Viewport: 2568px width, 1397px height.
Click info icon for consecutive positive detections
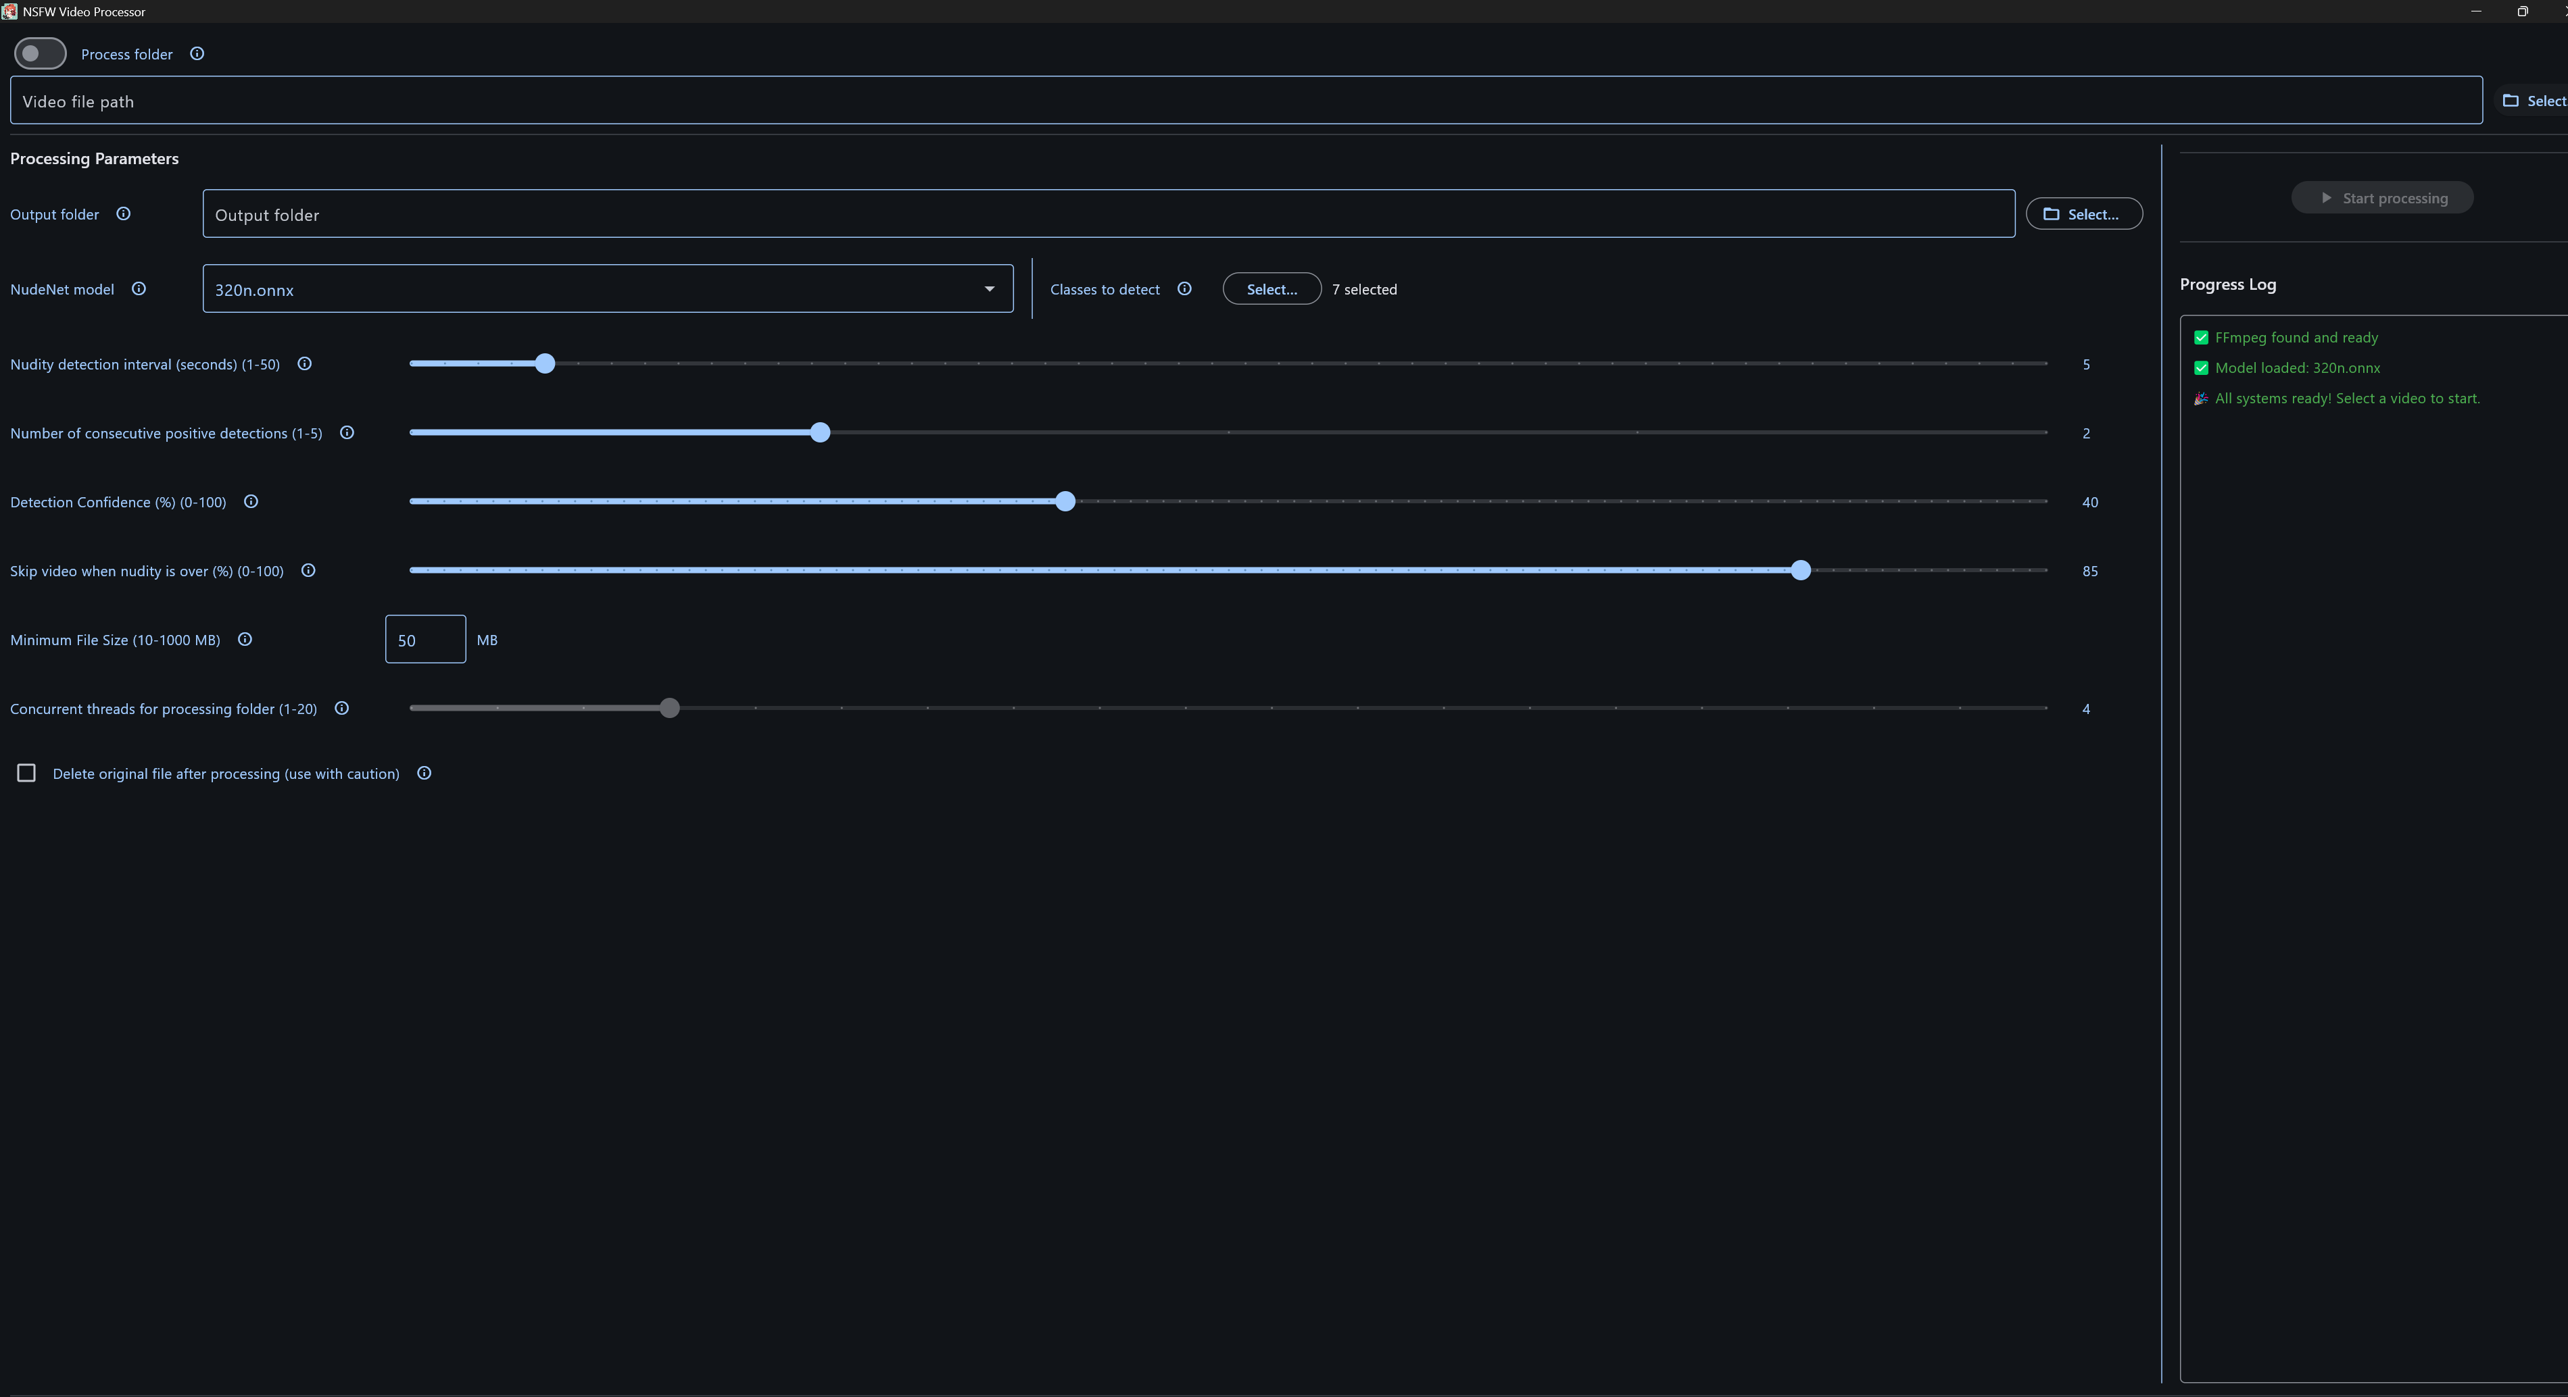click(x=347, y=432)
